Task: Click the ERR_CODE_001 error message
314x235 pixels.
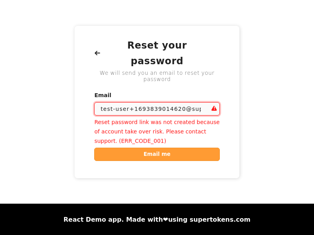Action: [x=142, y=141]
